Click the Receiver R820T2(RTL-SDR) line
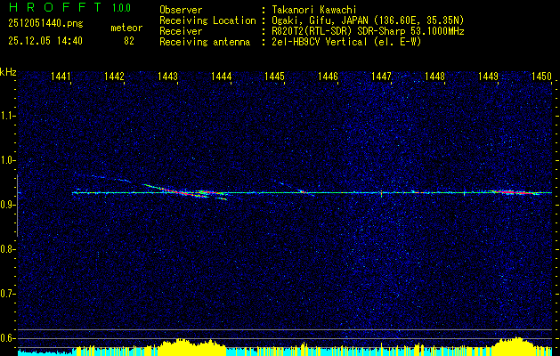 pos(367,31)
